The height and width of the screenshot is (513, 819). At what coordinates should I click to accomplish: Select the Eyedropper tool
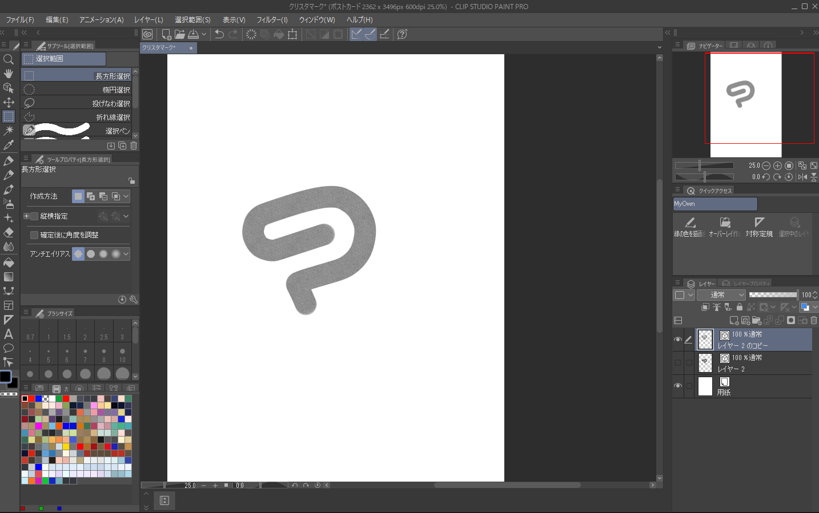[x=9, y=145]
